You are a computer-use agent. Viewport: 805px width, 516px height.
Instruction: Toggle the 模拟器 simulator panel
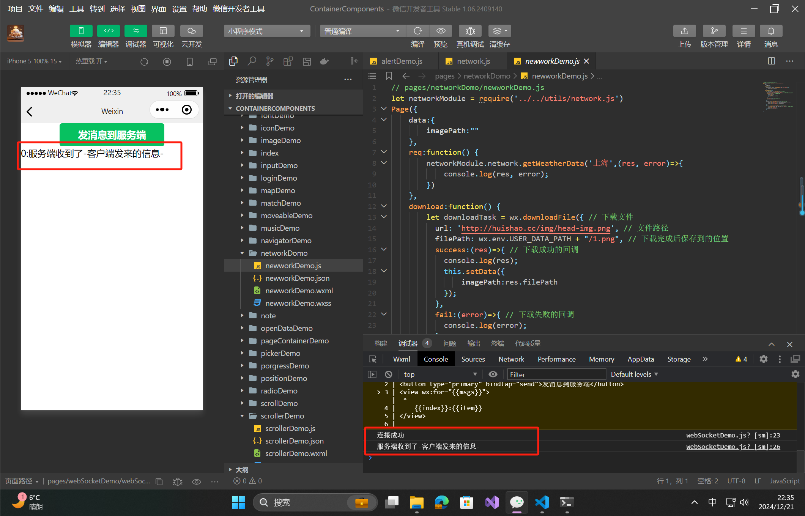click(x=81, y=31)
